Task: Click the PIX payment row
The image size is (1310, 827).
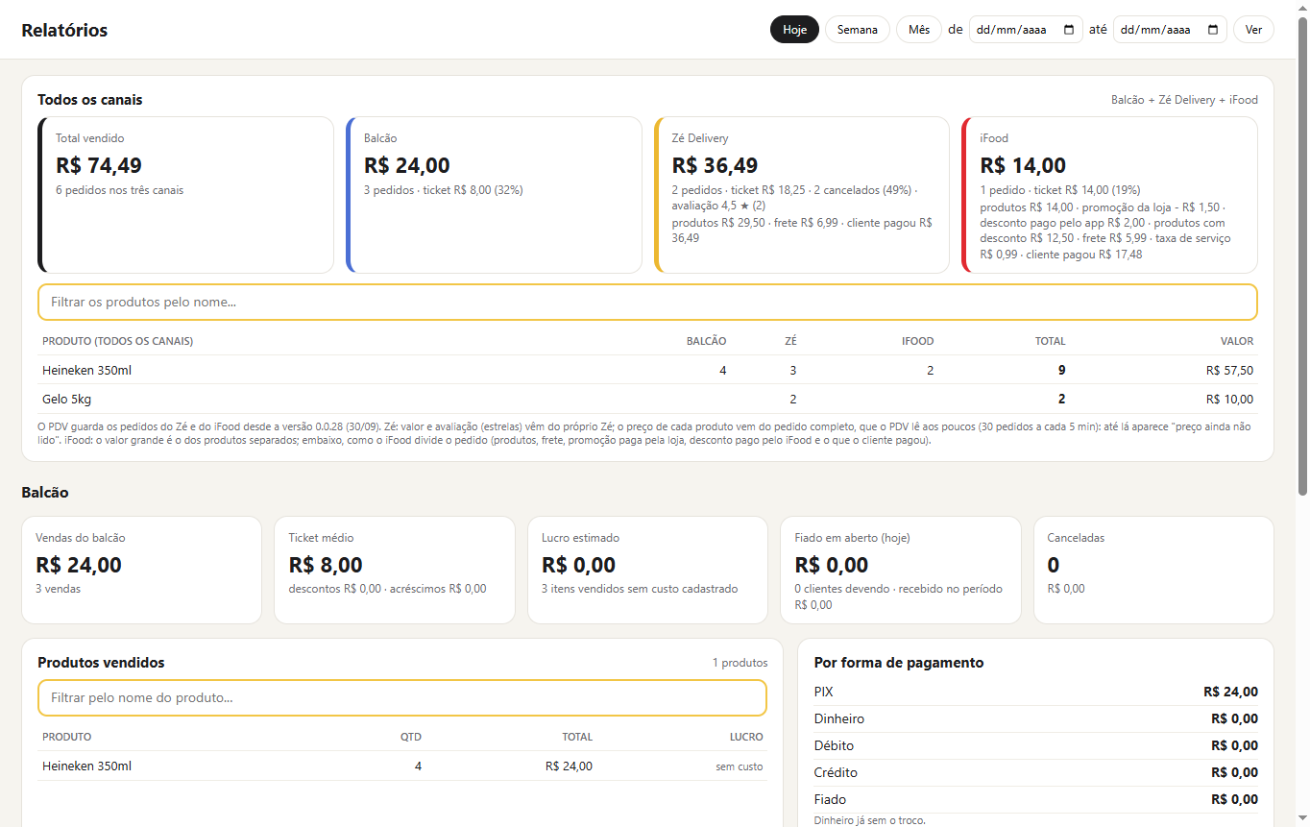Action: pos(1036,692)
